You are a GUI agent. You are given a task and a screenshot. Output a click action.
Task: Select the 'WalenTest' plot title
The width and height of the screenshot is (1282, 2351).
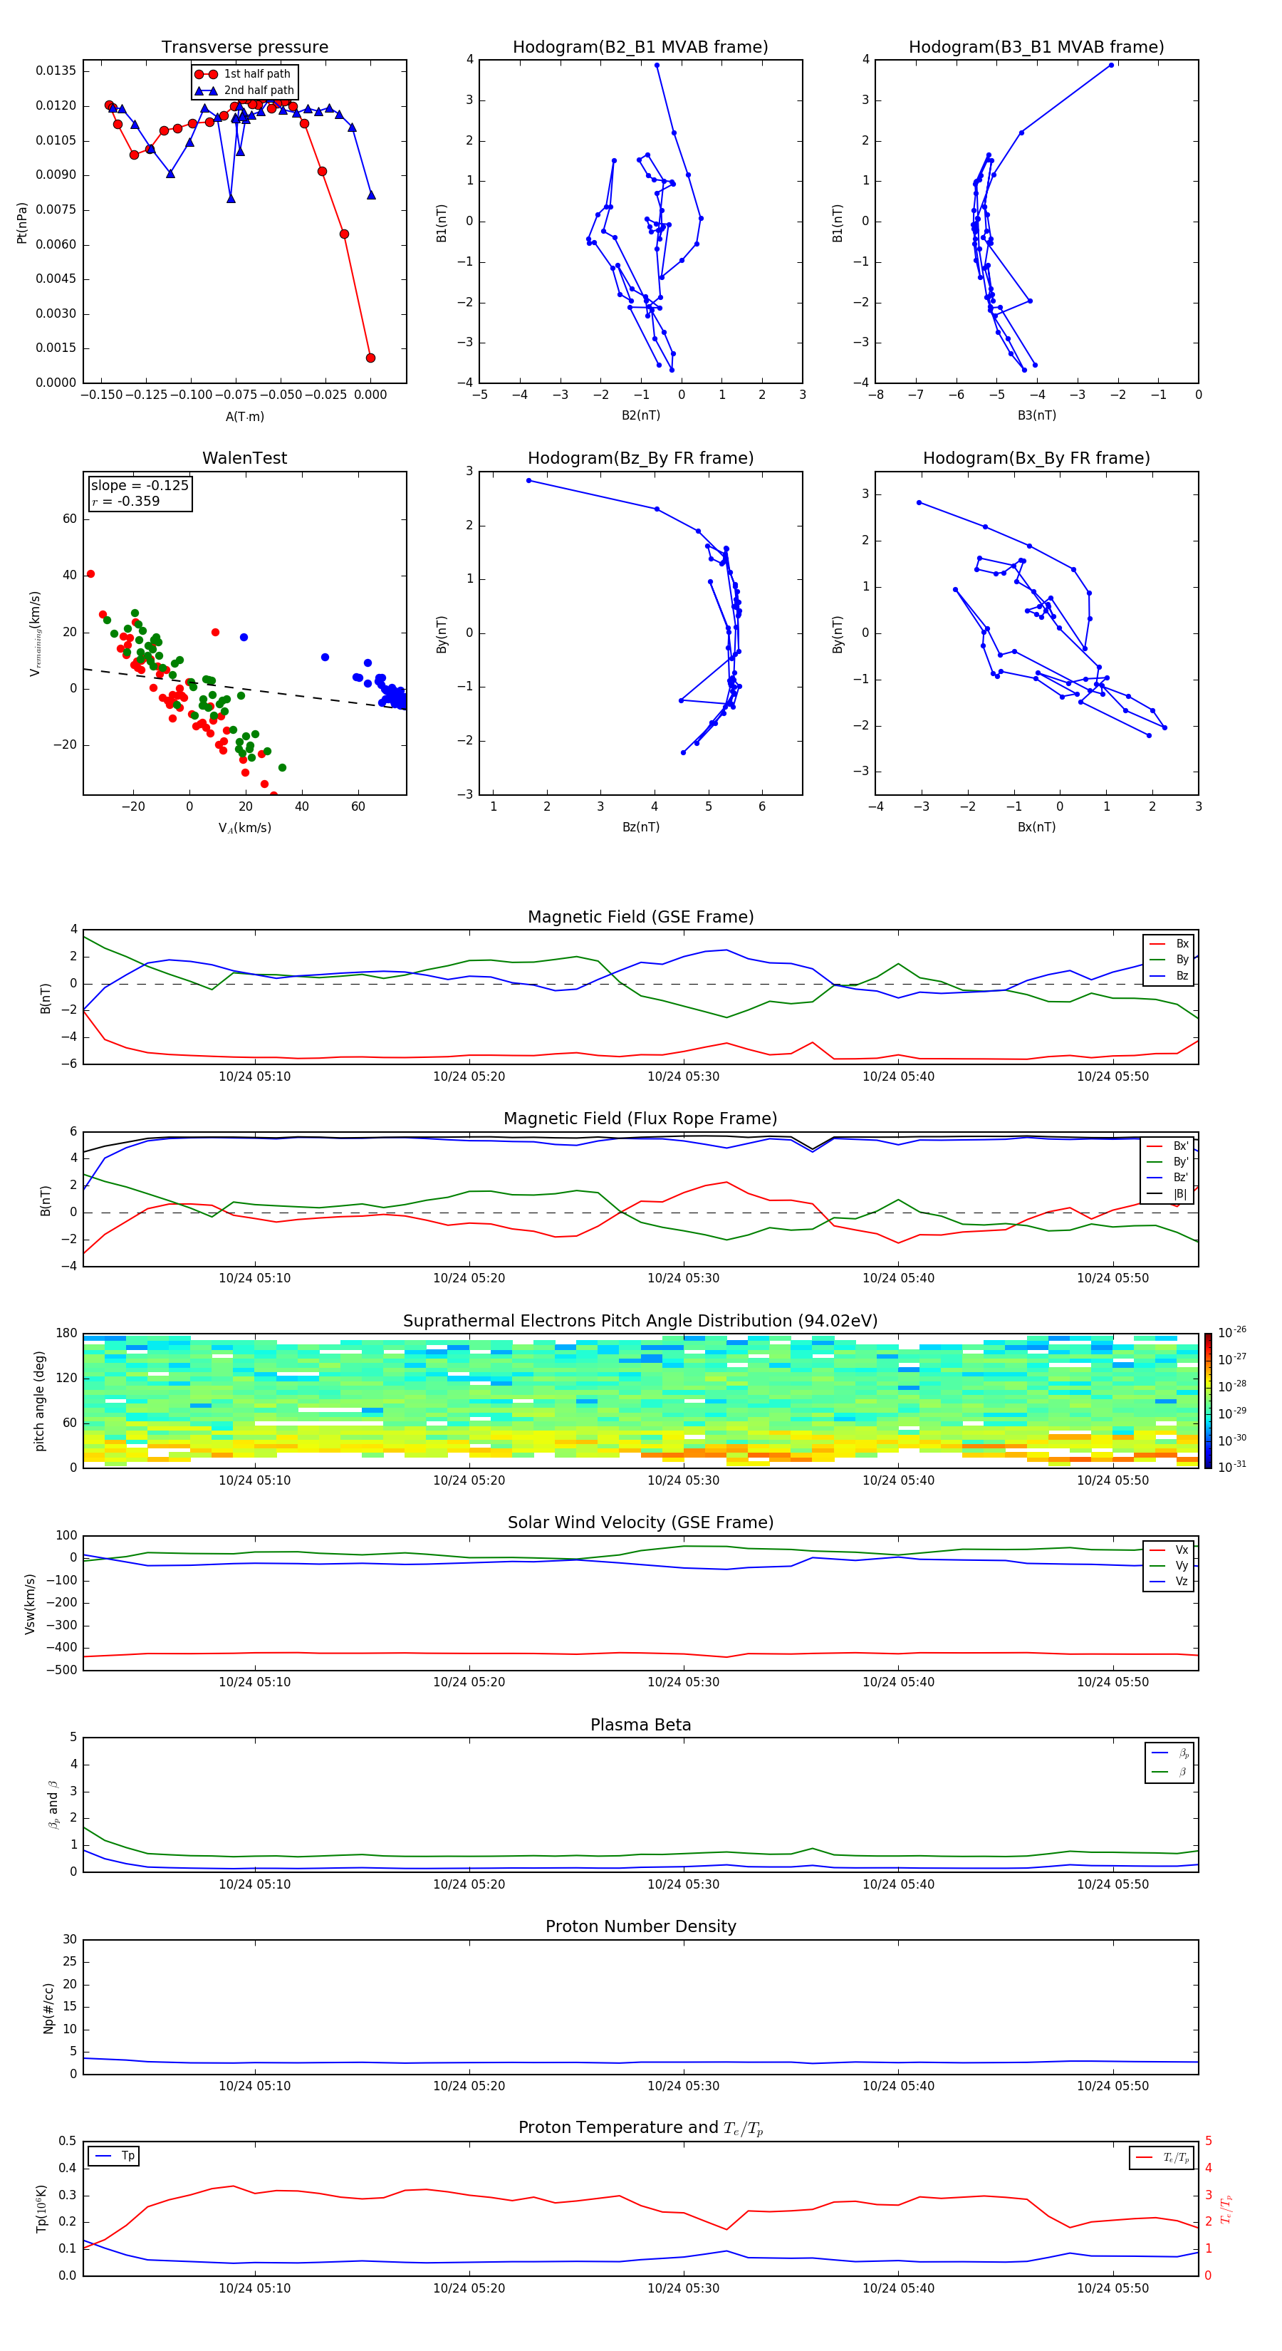244,458
